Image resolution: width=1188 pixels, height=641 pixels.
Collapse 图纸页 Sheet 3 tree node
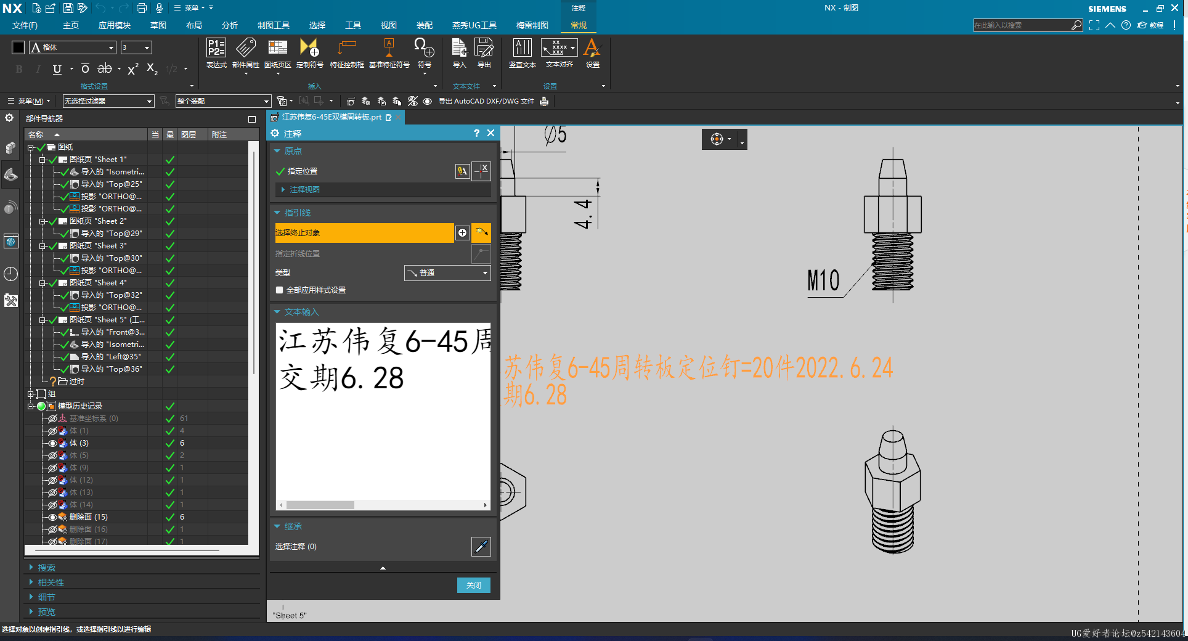[42, 246]
